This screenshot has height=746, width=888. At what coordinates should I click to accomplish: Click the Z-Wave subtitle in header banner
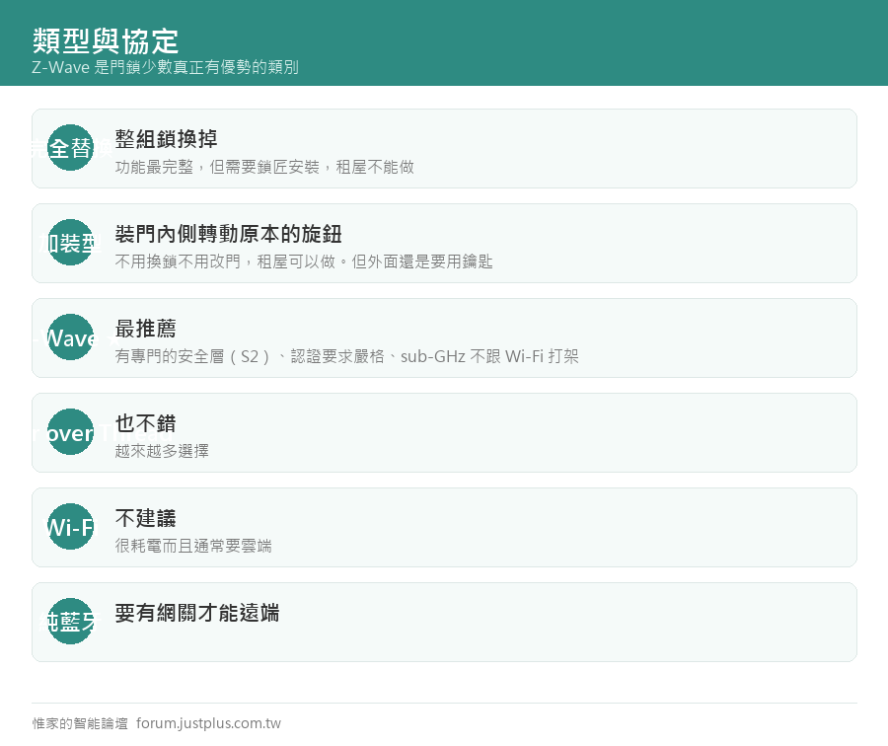(x=165, y=67)
